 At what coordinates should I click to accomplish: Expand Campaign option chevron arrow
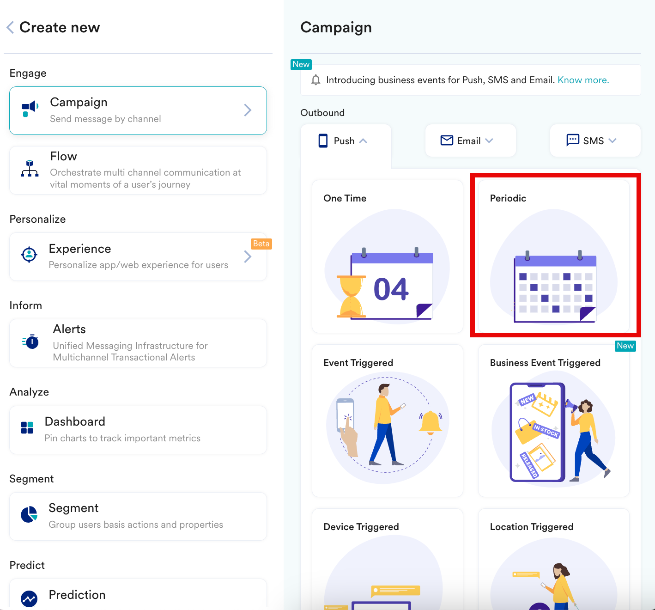tap(248, 110)
